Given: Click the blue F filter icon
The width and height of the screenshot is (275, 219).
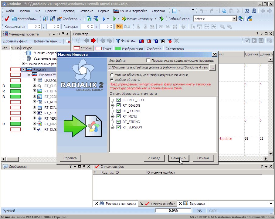Looking at the screenshot, I should pyautogui.click(x=156, y=41).
